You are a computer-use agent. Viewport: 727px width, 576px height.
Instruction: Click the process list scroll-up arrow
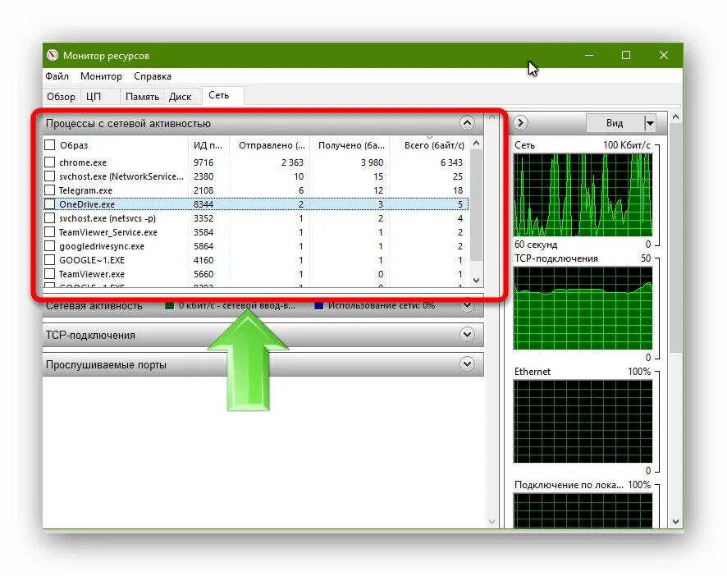click(x=476, y=144)
